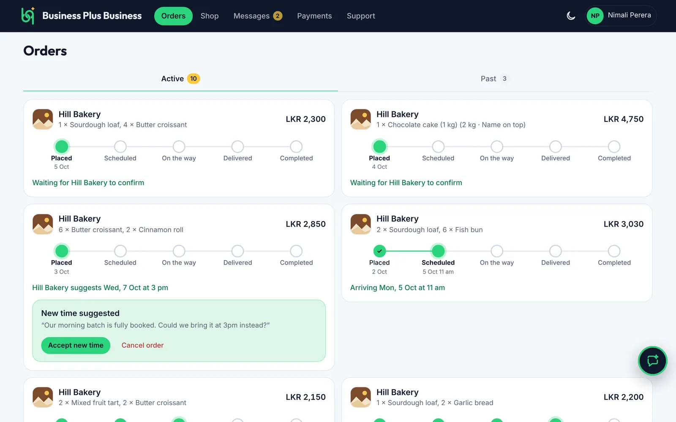
Task: Click the LKR 2,150 order total
Action: pyautogui.click(x=305, y=397)
